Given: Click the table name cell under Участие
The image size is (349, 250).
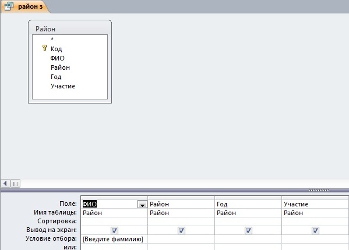Looking at the screenshot, I should [315, 213].
